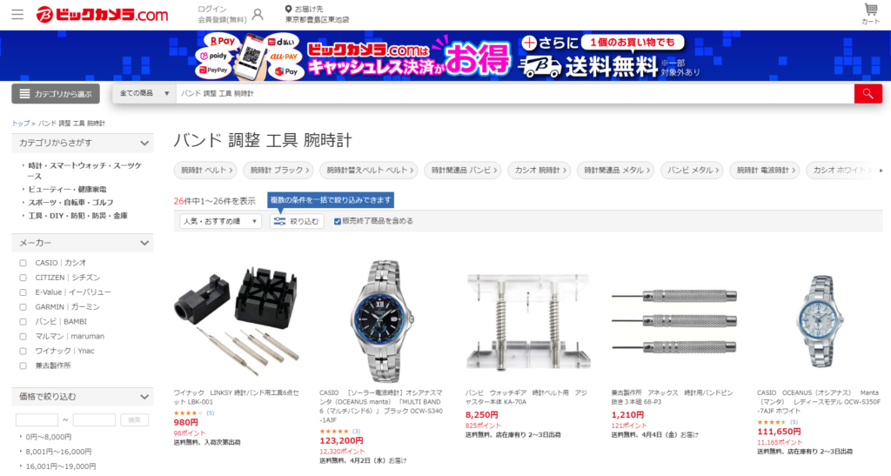Open the 人気・おすすめ順 sort dropdown
Screen dimensions: 891x476
[220, 221]
